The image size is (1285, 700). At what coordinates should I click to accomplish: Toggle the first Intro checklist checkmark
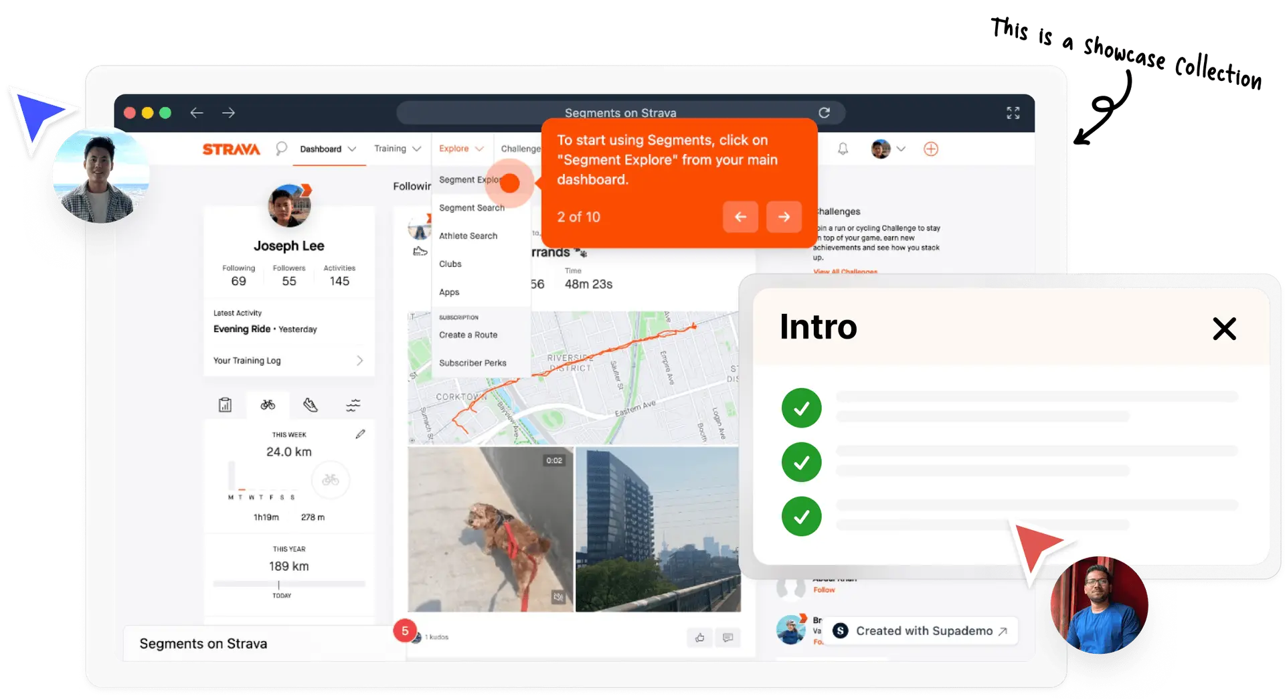[801, 408]
